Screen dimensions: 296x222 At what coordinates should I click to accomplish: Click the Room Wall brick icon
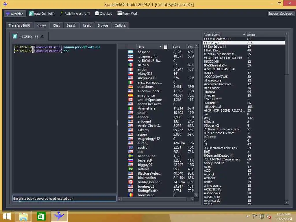click(x=119, y=13)
